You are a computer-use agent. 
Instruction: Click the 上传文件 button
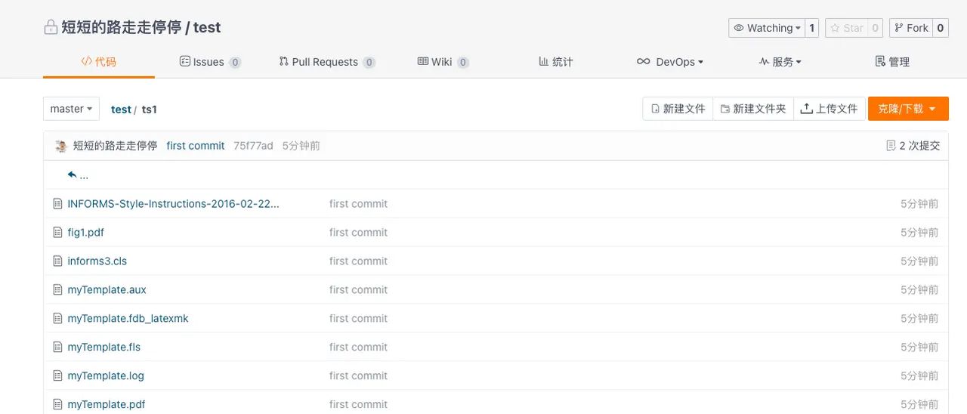[x=830, y=109]
